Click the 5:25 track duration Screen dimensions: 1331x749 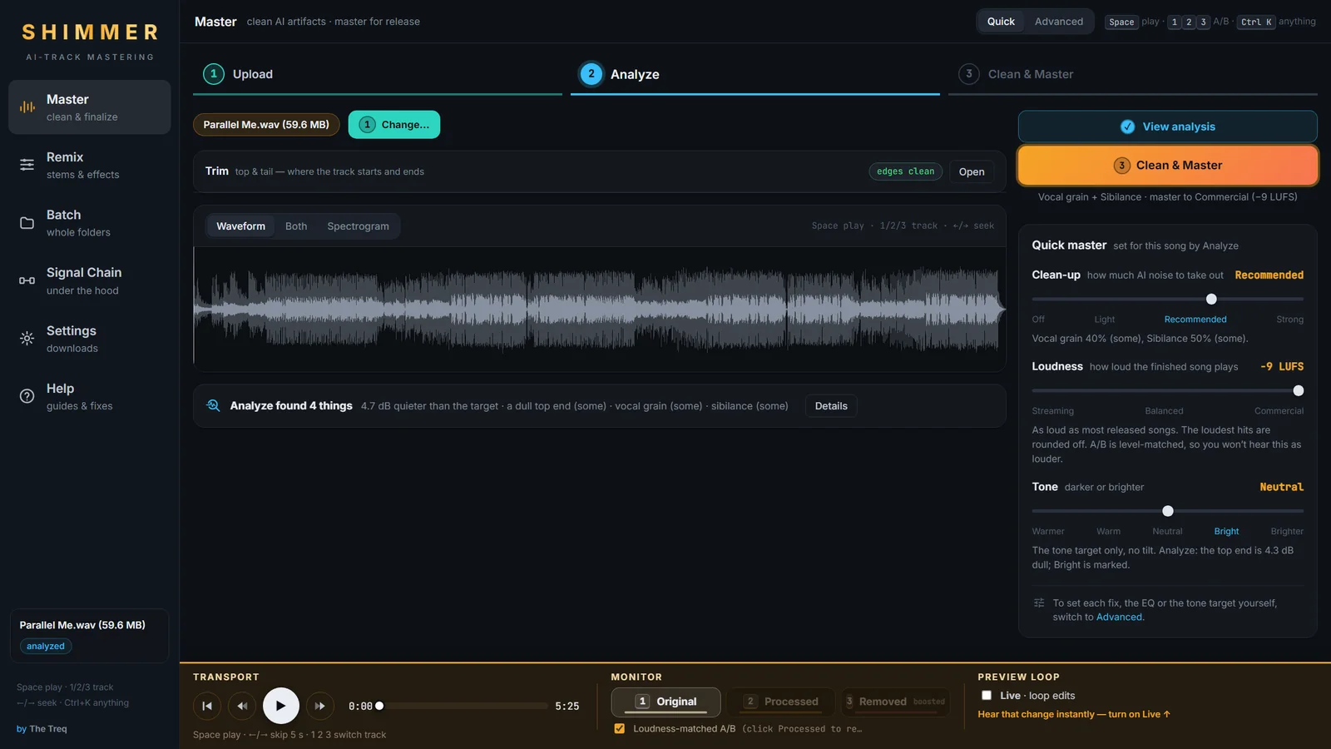pyautogui.click(x=567, y=707)
